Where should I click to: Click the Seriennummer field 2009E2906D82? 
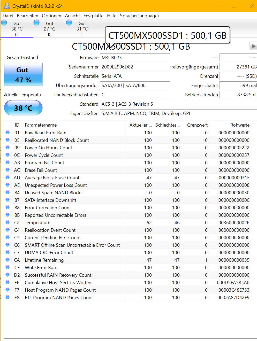pyautogui.click(x=135, y=67)
